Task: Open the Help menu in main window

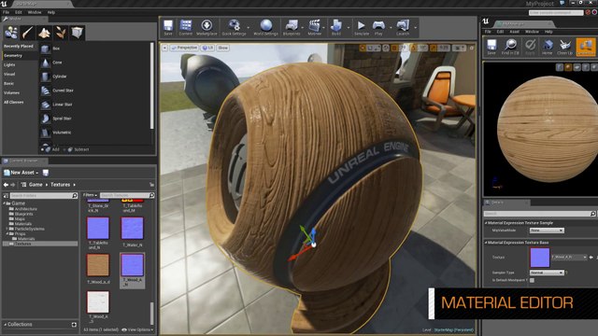Action: coord(51,12)
